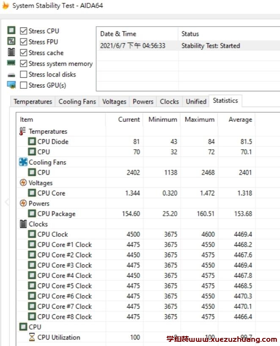Switch to the Voltages tab
The width and height of the screenshot is (280, 346).
114,102
